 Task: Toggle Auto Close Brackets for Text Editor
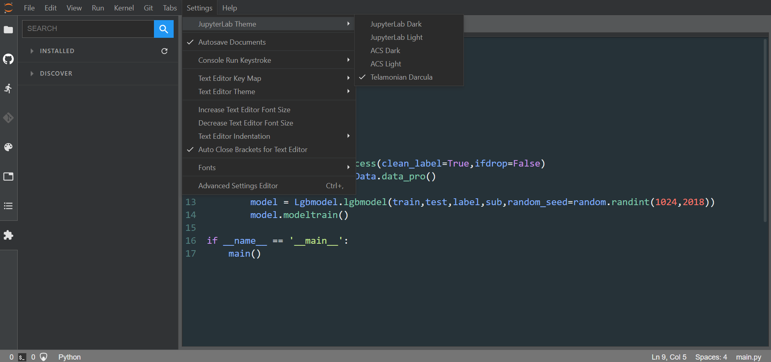[269, 150]
